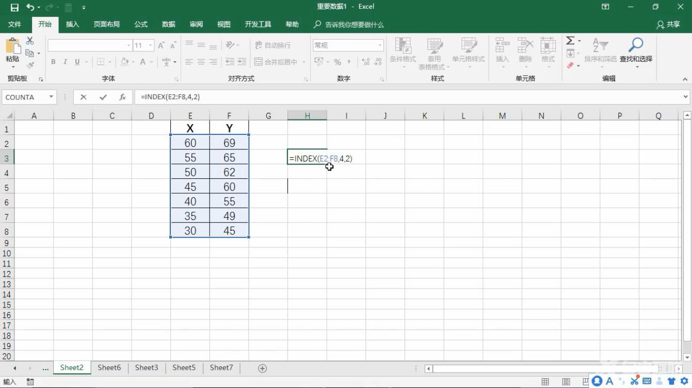Add a new sheet with plus icon
This screenshot has width=692, height=388.
click(x=262, y=368)
